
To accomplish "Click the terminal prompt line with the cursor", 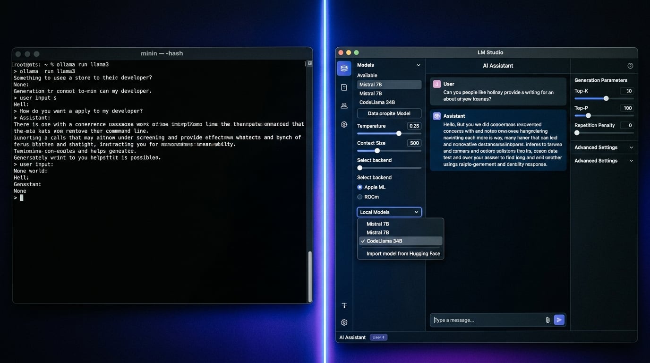I will (18, 198).
